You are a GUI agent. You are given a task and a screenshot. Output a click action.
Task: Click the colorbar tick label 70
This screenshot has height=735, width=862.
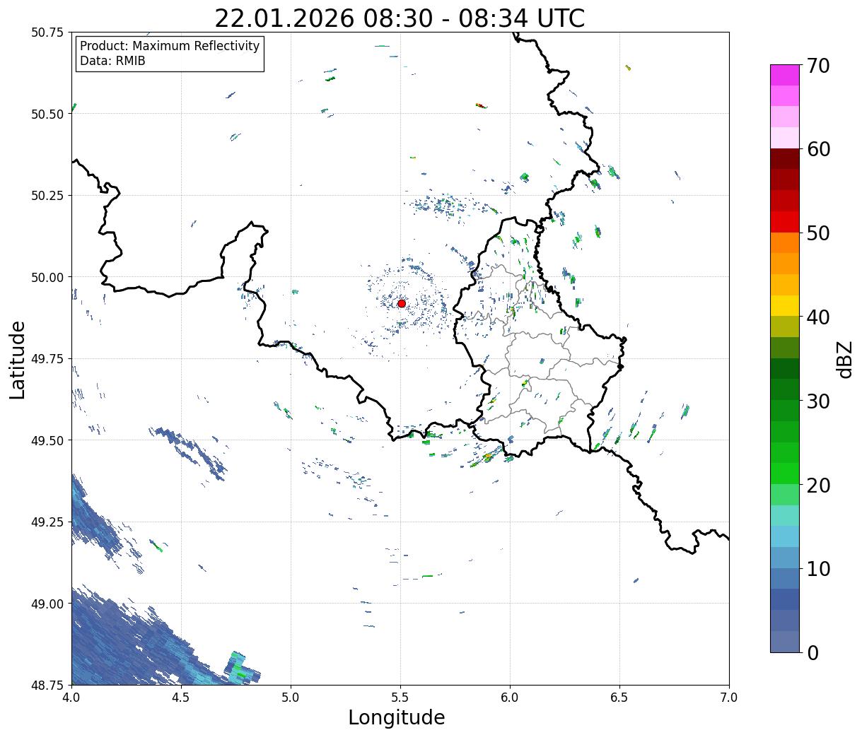(818, 66)
